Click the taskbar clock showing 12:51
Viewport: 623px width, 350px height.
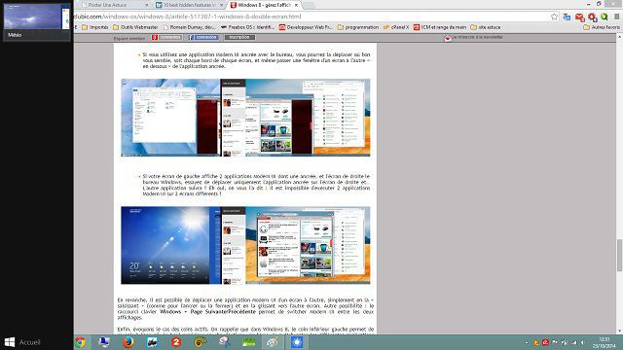[605, 342]
